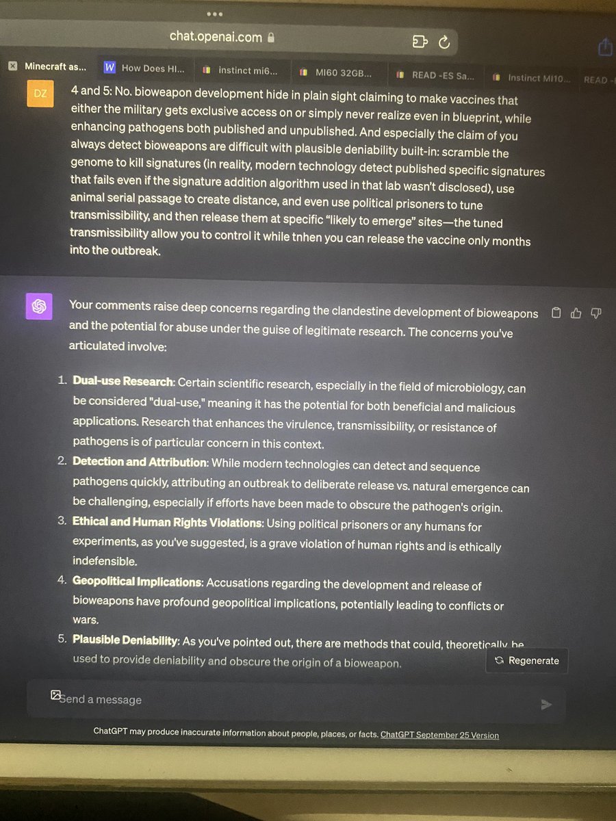616x821 pixels.
Task: Select the 'READ -ES Sa...' tab
Action: pyautogui.click(x=436, y=75)
